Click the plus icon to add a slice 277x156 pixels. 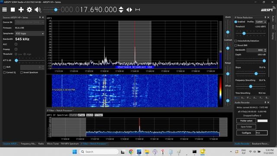coord(21,10)
